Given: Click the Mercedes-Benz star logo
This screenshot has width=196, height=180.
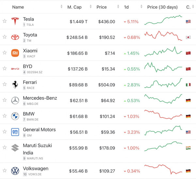Looking at the screenshot, I should tap(15, 101).
